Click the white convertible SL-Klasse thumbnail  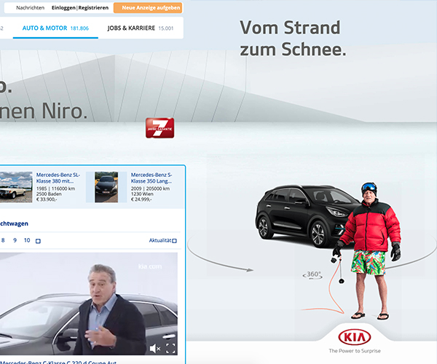16,187
